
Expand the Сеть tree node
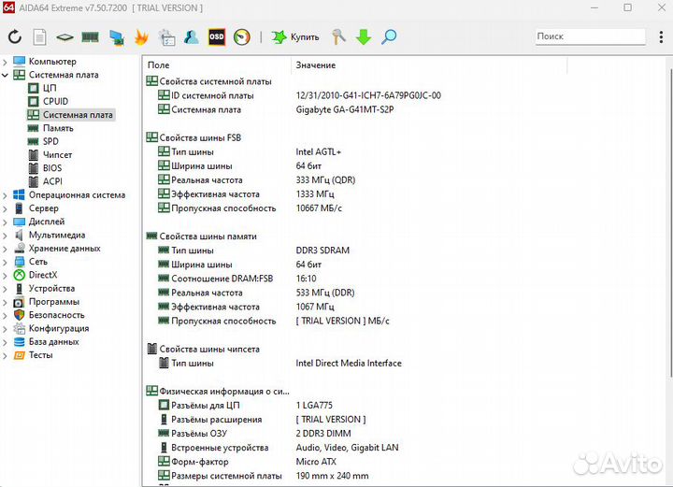pos(5,262)
